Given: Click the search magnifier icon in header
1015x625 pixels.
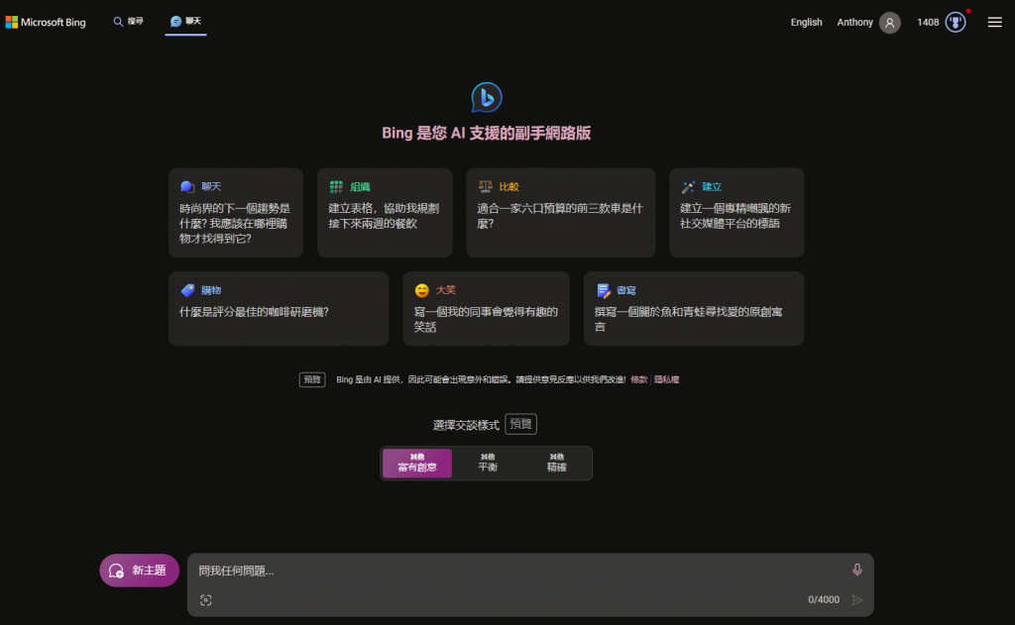Looking at the screenshot, I should pos(118,22).
